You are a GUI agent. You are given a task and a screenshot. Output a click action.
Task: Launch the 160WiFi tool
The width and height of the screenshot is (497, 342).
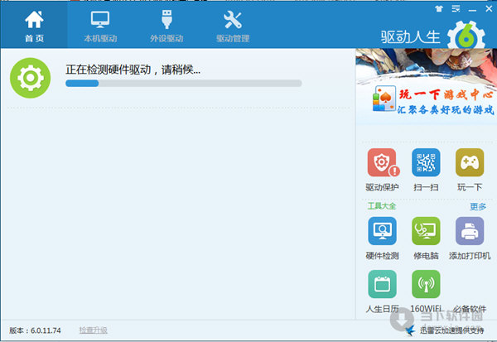coord(426,286)
